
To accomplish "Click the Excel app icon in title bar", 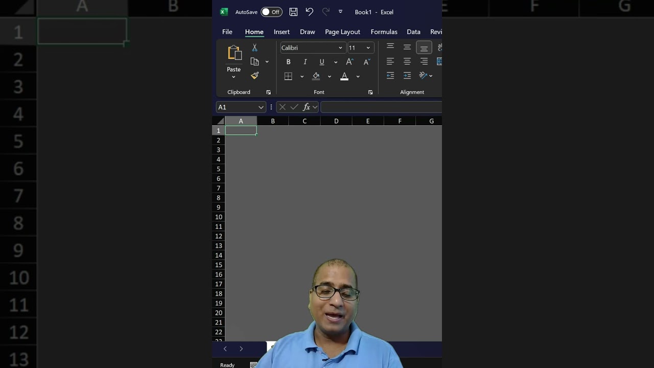I will tap(224, 12).
